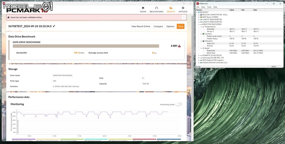The image size is (285, 144).
Task: Click the warning triangle in the validation banner
Action: (8, 17)
